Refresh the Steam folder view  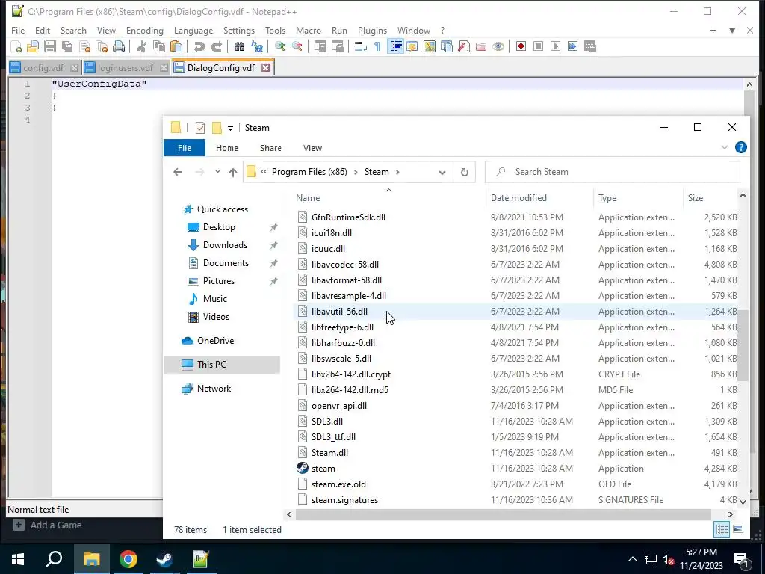click(465, 173)
